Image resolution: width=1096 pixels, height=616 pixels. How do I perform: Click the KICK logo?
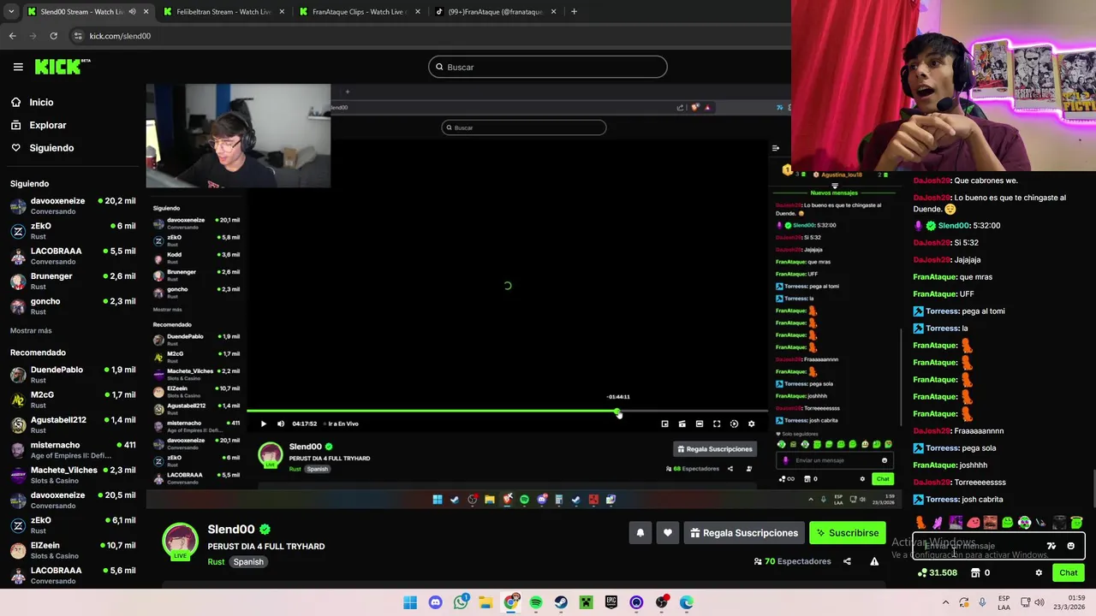[x=63, y=67]
